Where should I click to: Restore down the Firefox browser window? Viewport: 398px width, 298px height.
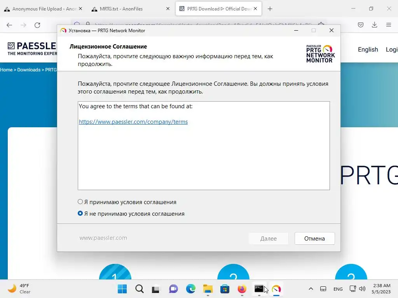pos(371,9)
